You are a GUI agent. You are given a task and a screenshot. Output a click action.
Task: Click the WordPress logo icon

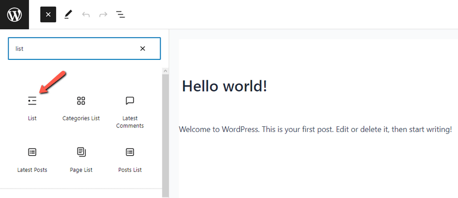click(14, 15)
